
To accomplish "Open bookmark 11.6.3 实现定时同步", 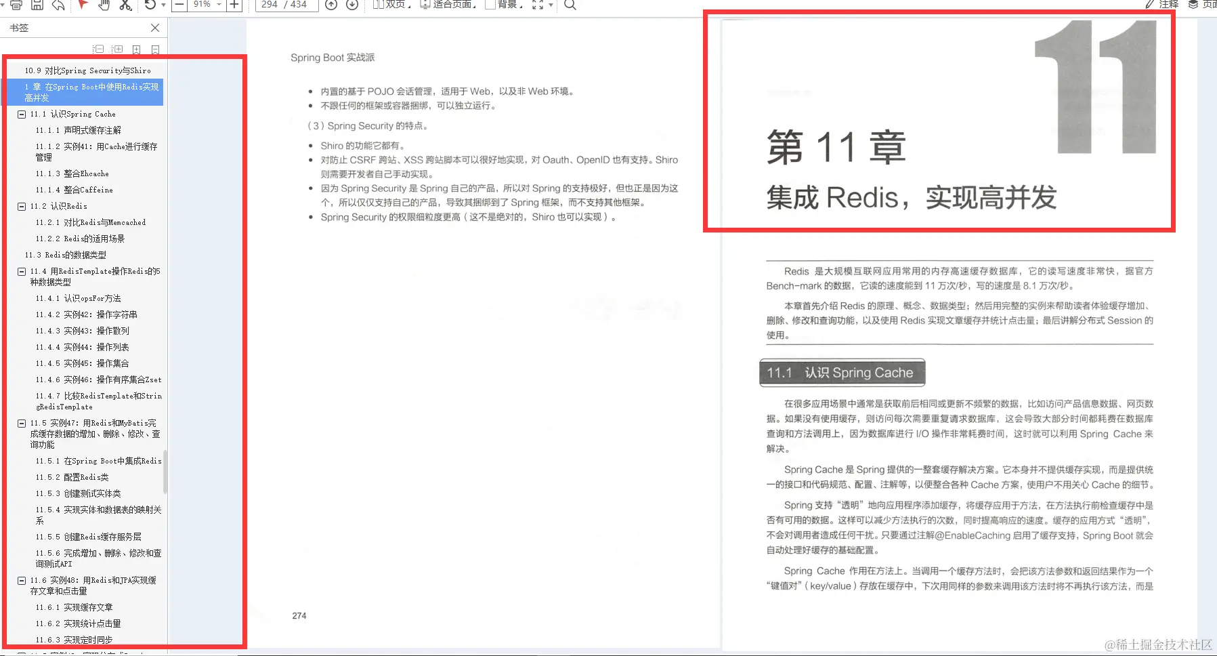I will point(74,640).
